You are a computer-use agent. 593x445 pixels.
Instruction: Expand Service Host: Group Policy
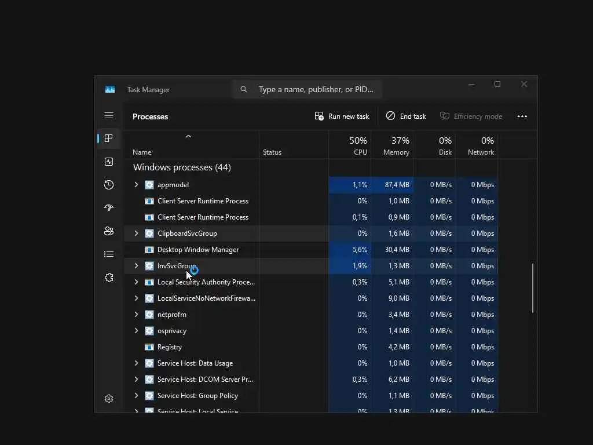point(137,396)
